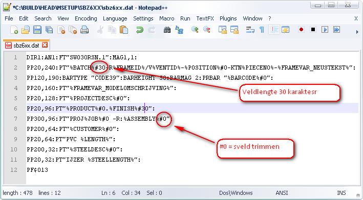Save the document with the floppy icon
The height and width of the screenshot is (200, 363).
tap(37, 30)
